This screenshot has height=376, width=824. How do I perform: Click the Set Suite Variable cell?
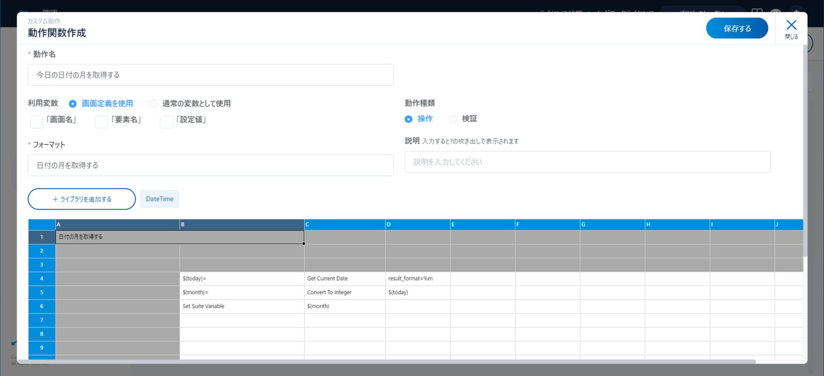(242, 306)
